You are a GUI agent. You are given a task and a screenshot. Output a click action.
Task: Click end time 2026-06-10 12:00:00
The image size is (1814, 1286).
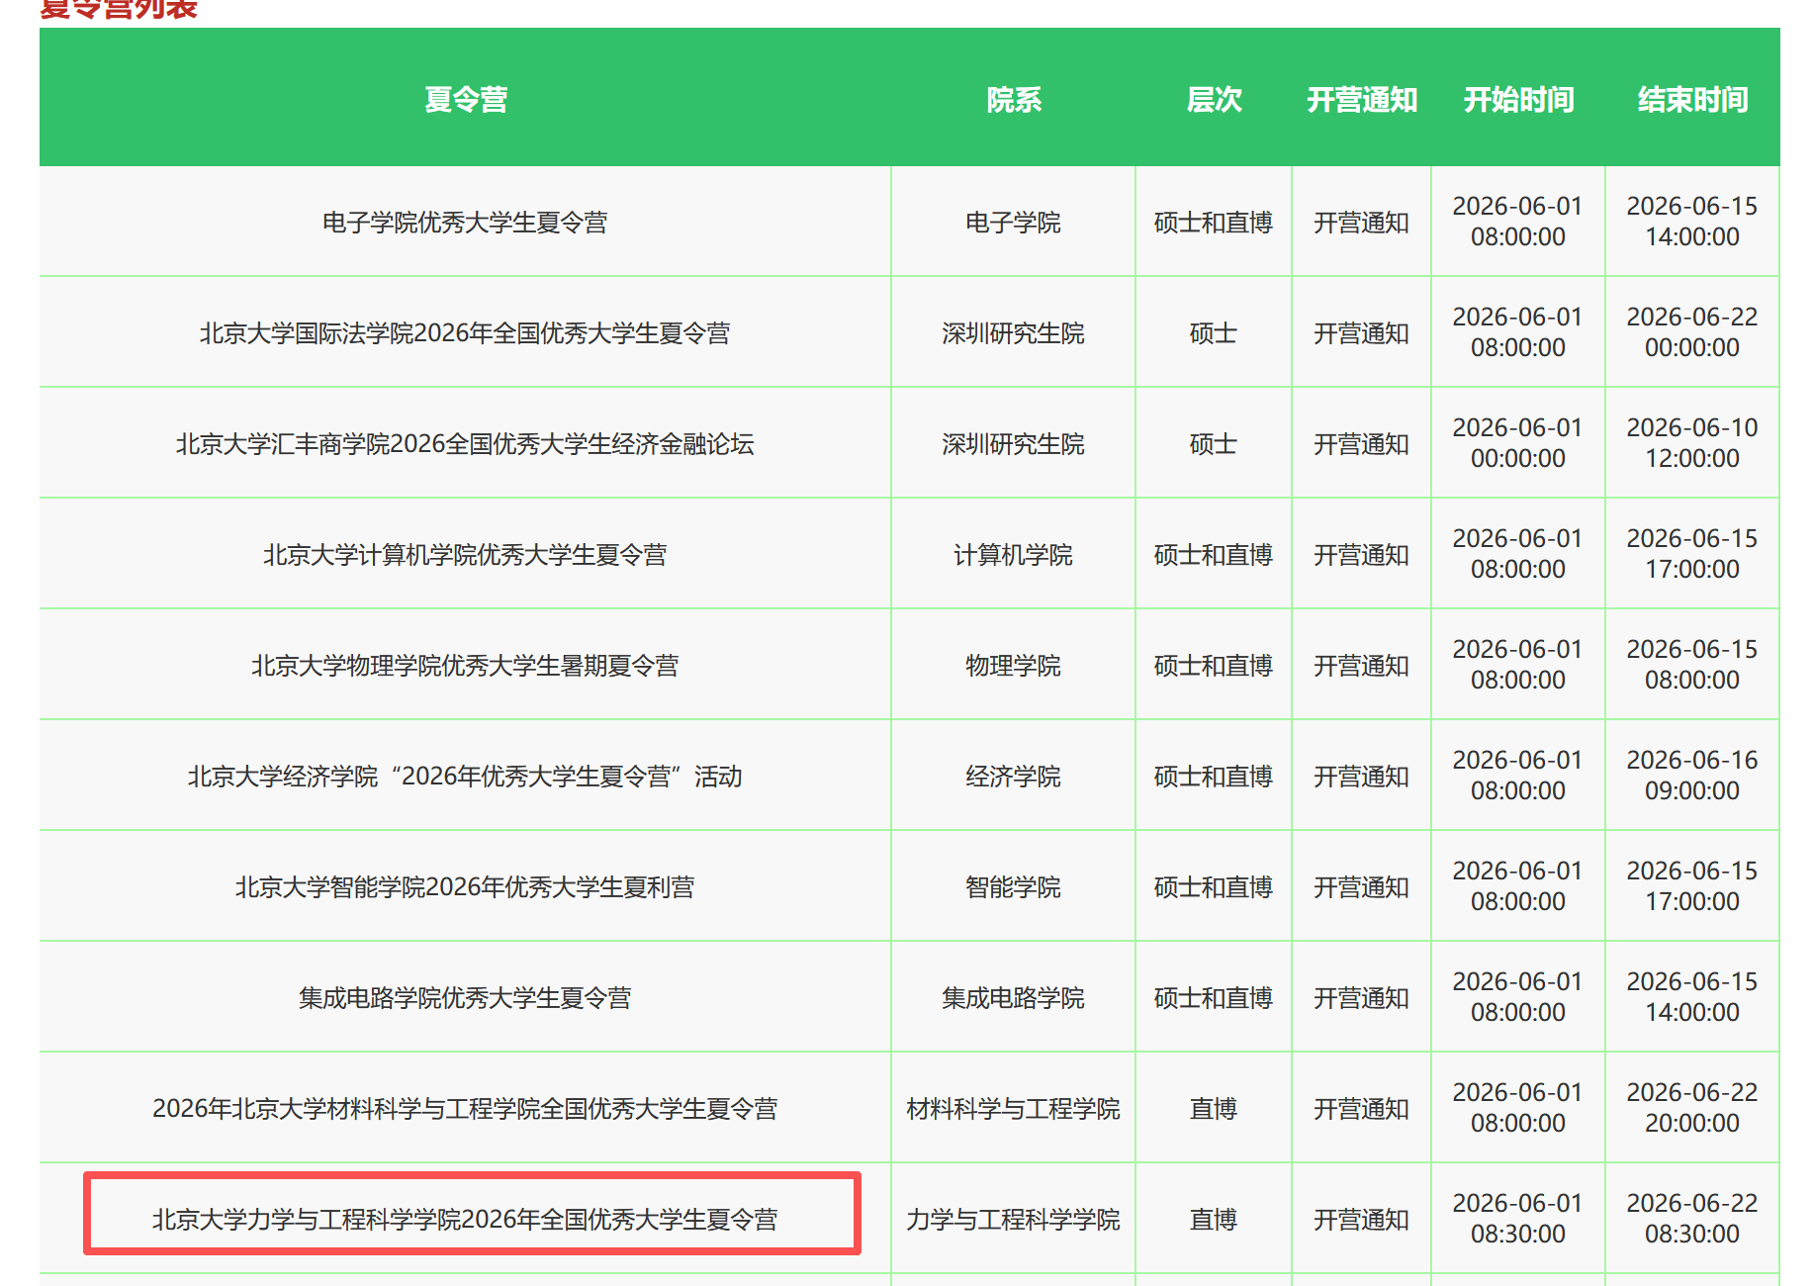[1692, 443]
